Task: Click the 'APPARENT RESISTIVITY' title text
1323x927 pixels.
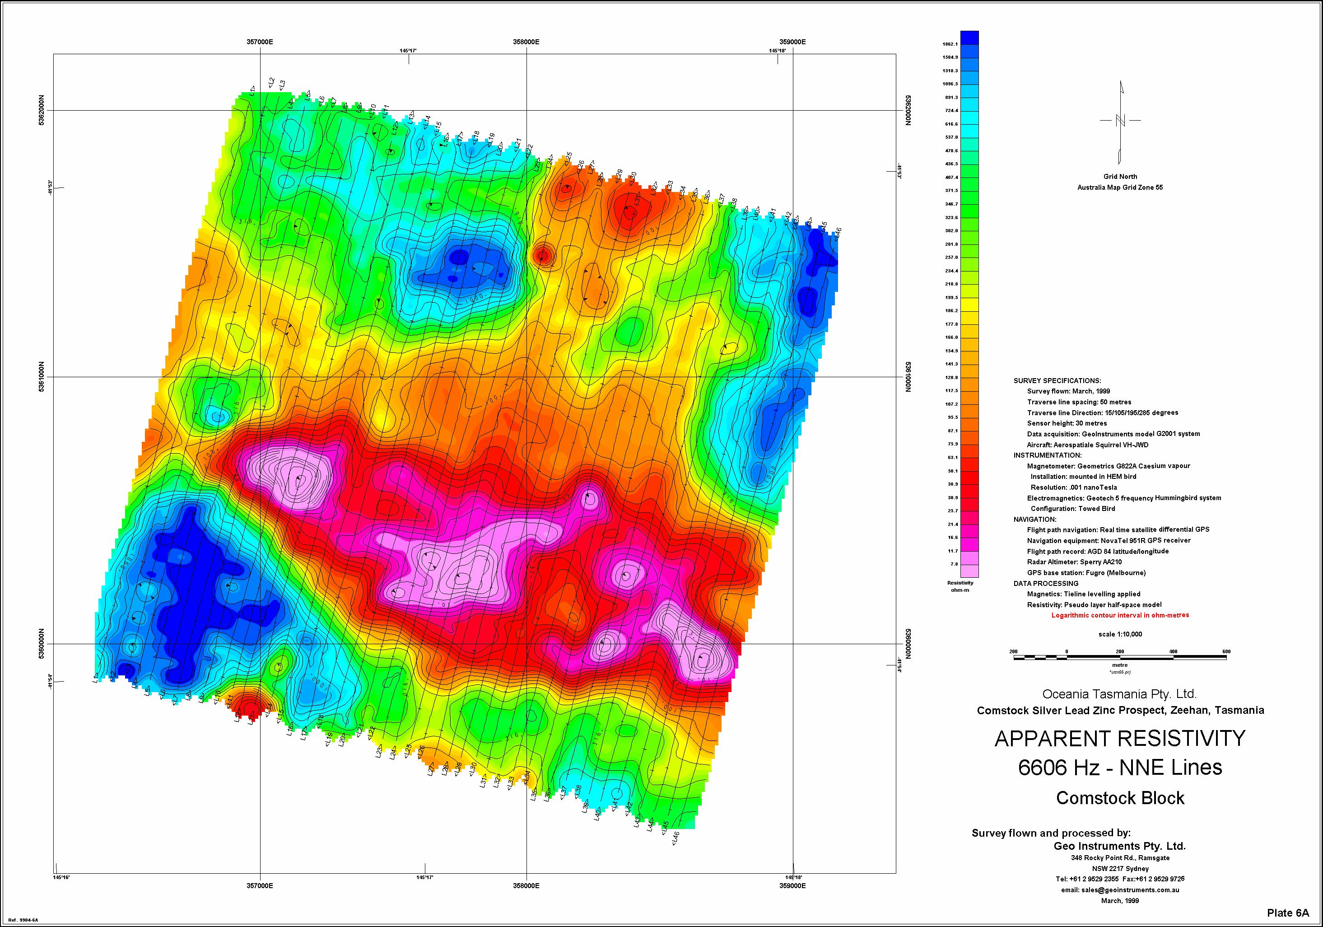Action: click(1120, 739)
